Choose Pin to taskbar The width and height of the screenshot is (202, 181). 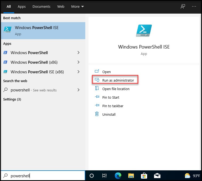point(113,106)
